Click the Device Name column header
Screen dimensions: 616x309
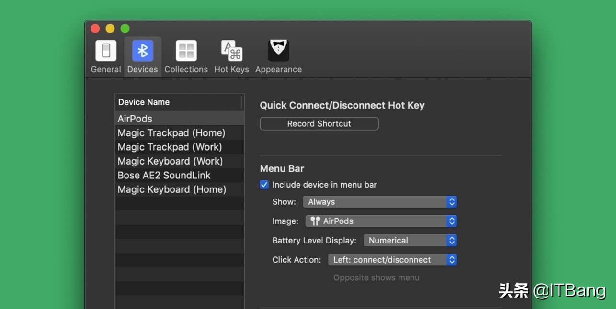point(178,102)
